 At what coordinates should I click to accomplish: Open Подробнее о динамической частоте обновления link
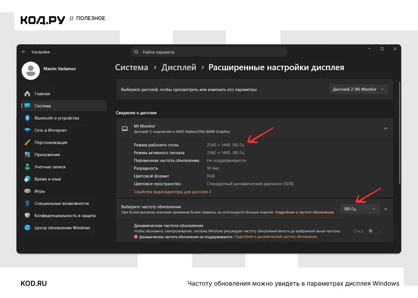coord(276,236)
